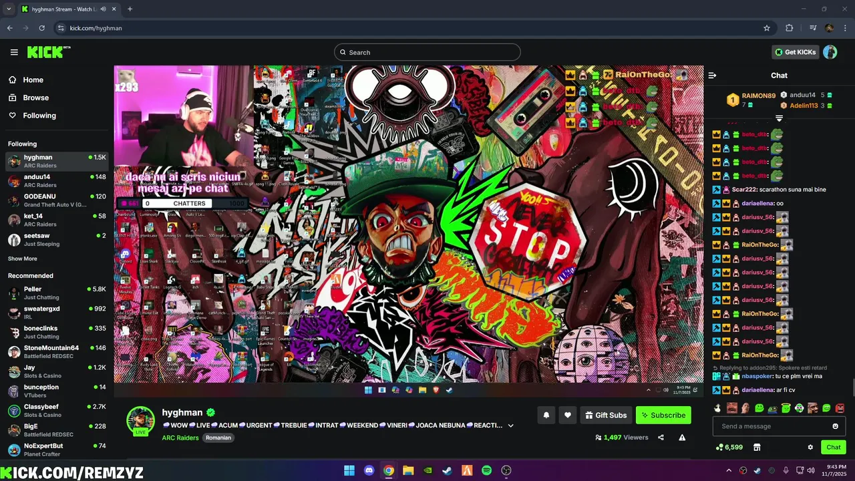
Task: Open Spotify from the taskbar
Action: pyautogui.click(x=486, y=470)
